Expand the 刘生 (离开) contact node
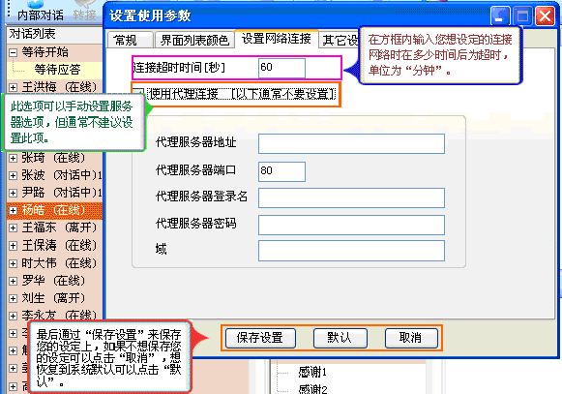This screenshot has height=394, width=562. (x=13, y=298)
